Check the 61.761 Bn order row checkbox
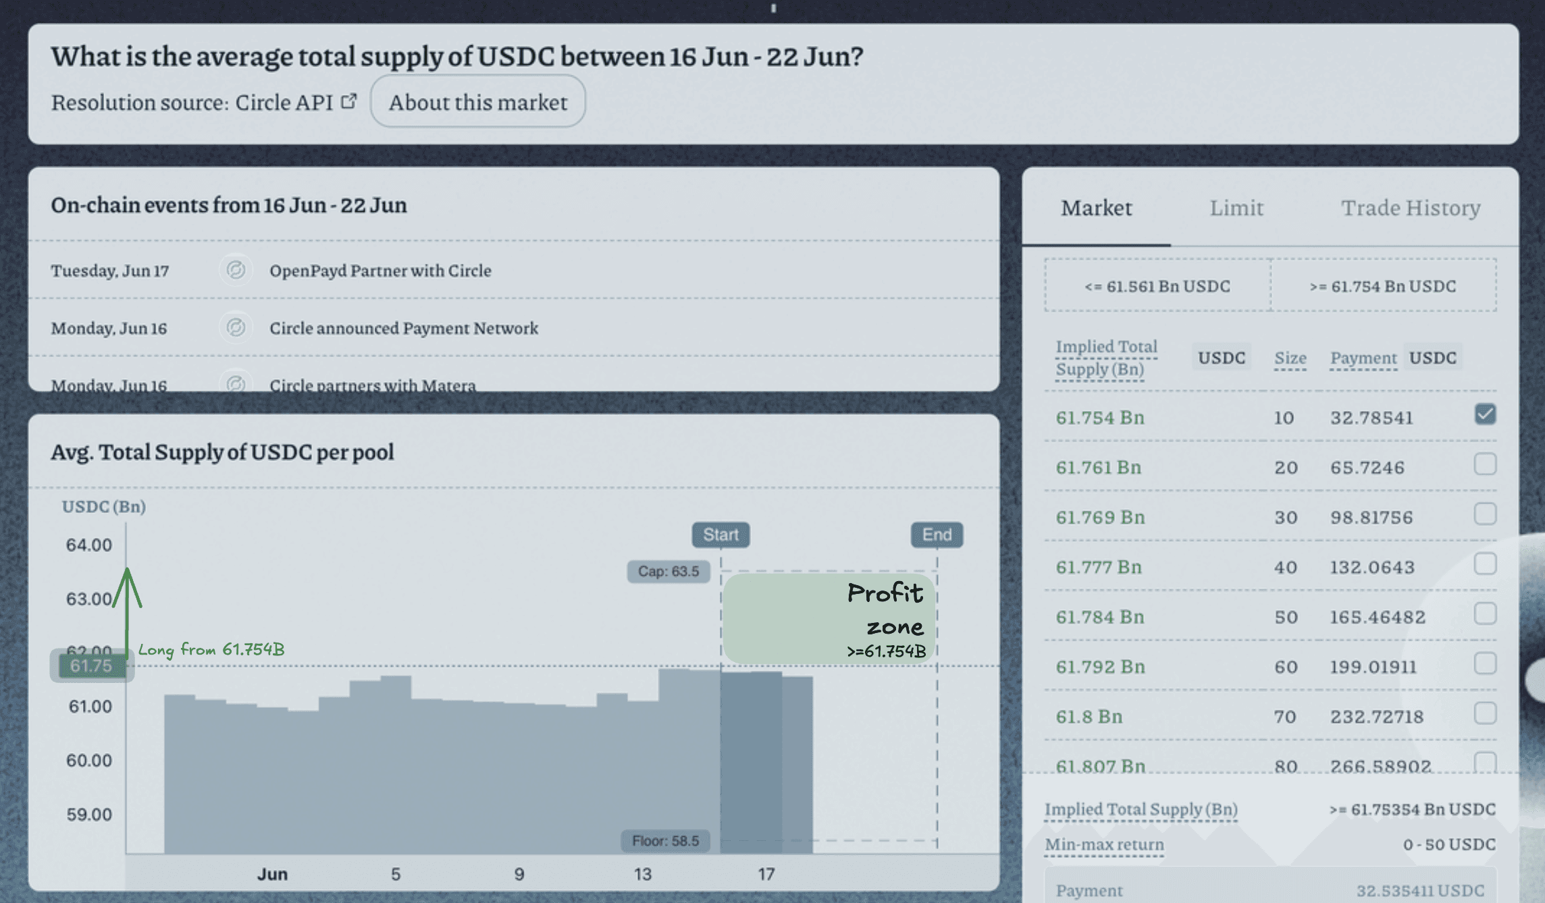 point(1485,464)
